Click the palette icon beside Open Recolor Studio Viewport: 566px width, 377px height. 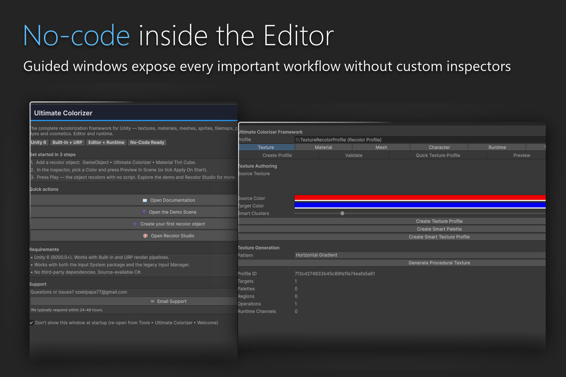146,236
